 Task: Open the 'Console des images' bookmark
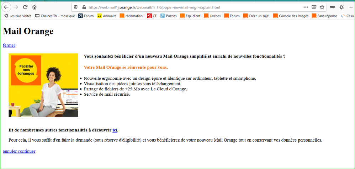click(x=291, y=16)
